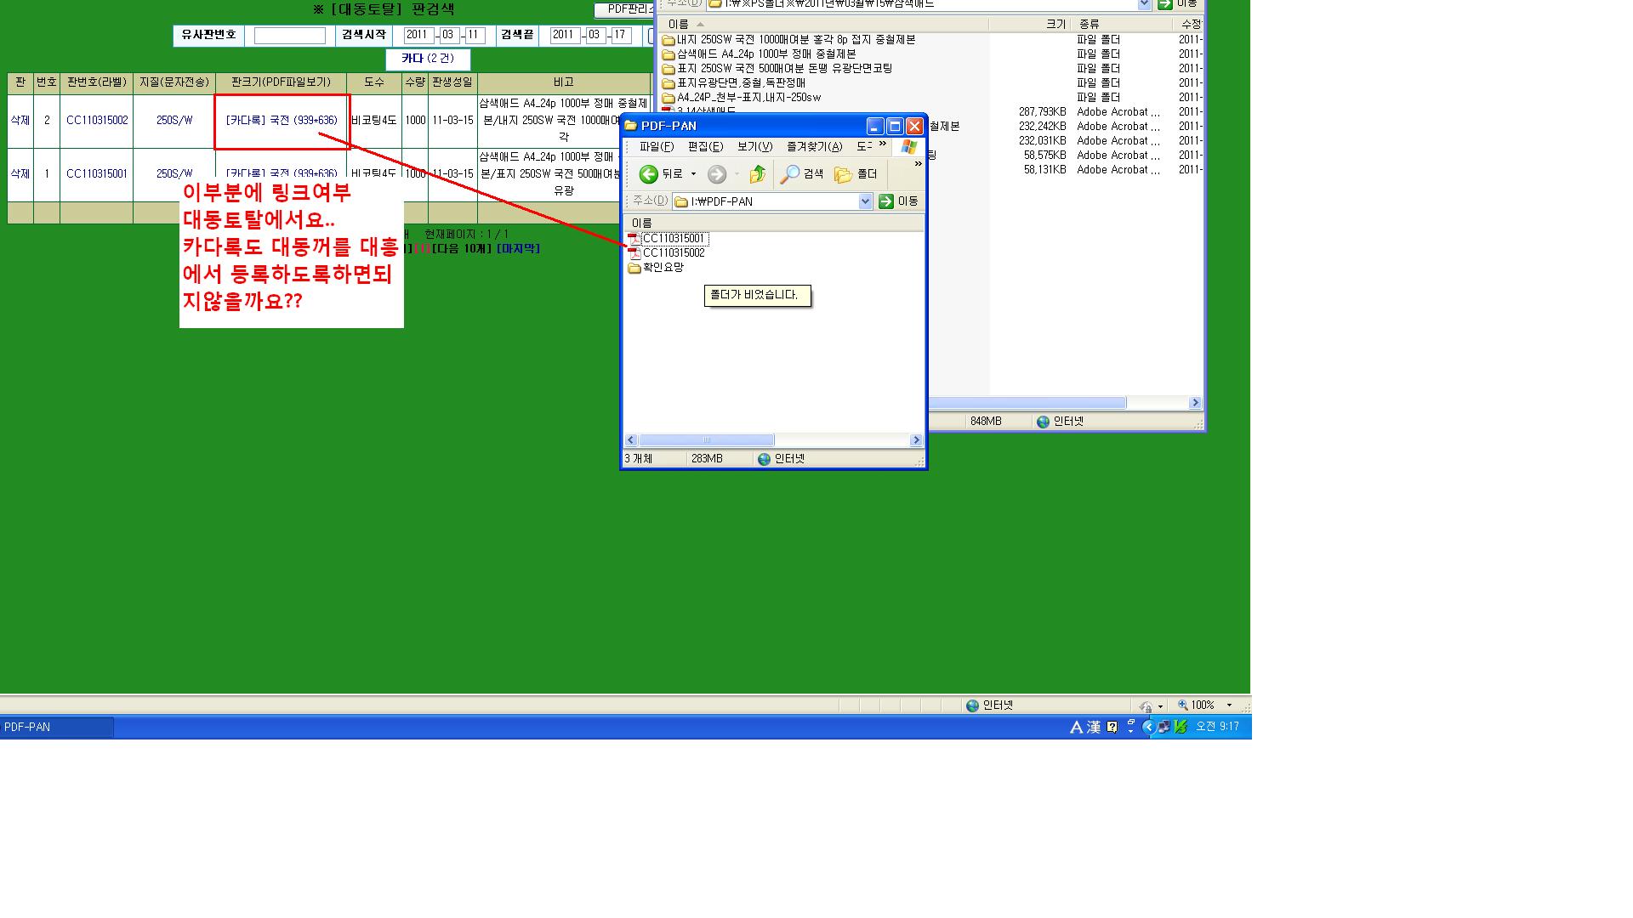Open the CC110315002 PDF file
Viewport: 1633px width, 918px height.
(672, 253)
